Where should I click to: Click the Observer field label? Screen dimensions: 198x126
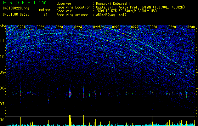[x=64, y=3]
